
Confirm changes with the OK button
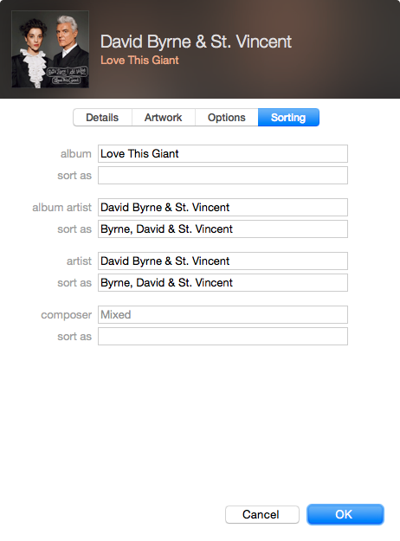(345, 514)
